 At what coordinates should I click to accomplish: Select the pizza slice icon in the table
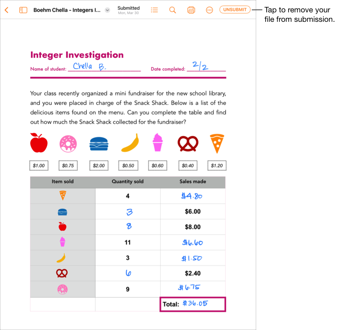(62, 196)
